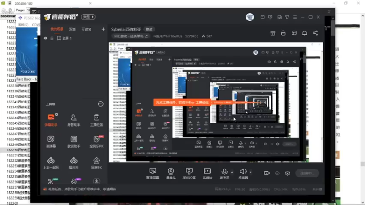Click the 礼物任务 announcement text in status bar
This screenshot has width=365, height=205.
point(82,189)
